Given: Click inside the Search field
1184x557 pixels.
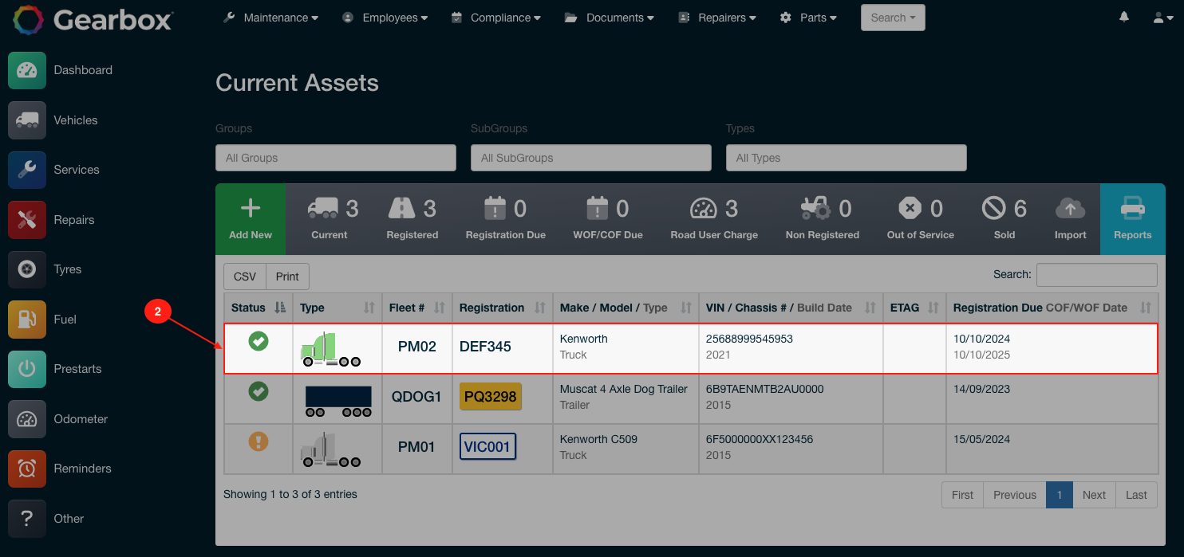Looking at the screenshot, I should 1096,274.
